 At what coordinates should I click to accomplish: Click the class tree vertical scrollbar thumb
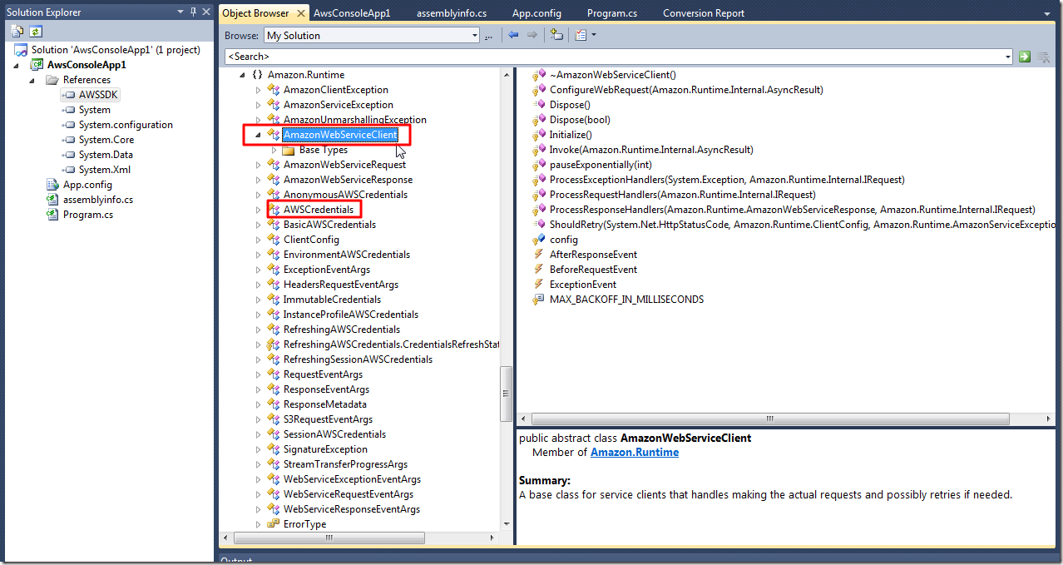[506, 394]
